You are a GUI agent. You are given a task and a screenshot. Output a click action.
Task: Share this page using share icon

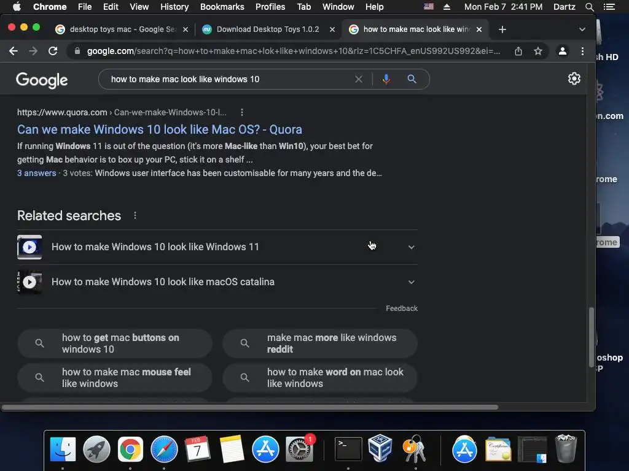tap(518, 51)
